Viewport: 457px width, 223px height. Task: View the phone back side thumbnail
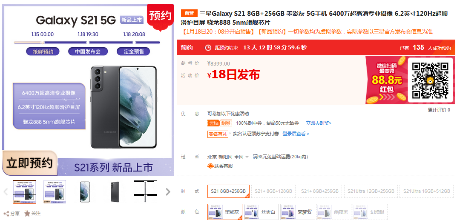coord(115,192)
